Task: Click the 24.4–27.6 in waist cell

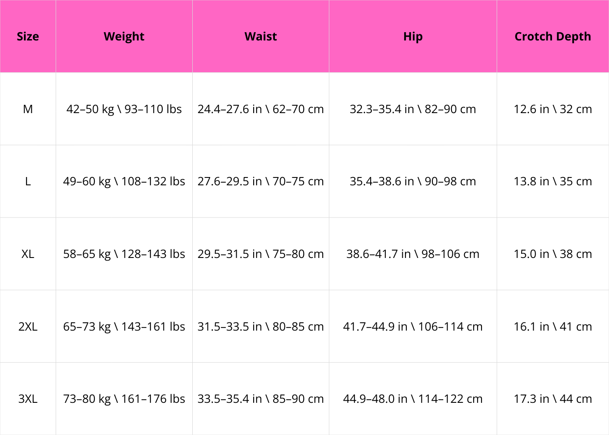Action: [x=261, y=109]
